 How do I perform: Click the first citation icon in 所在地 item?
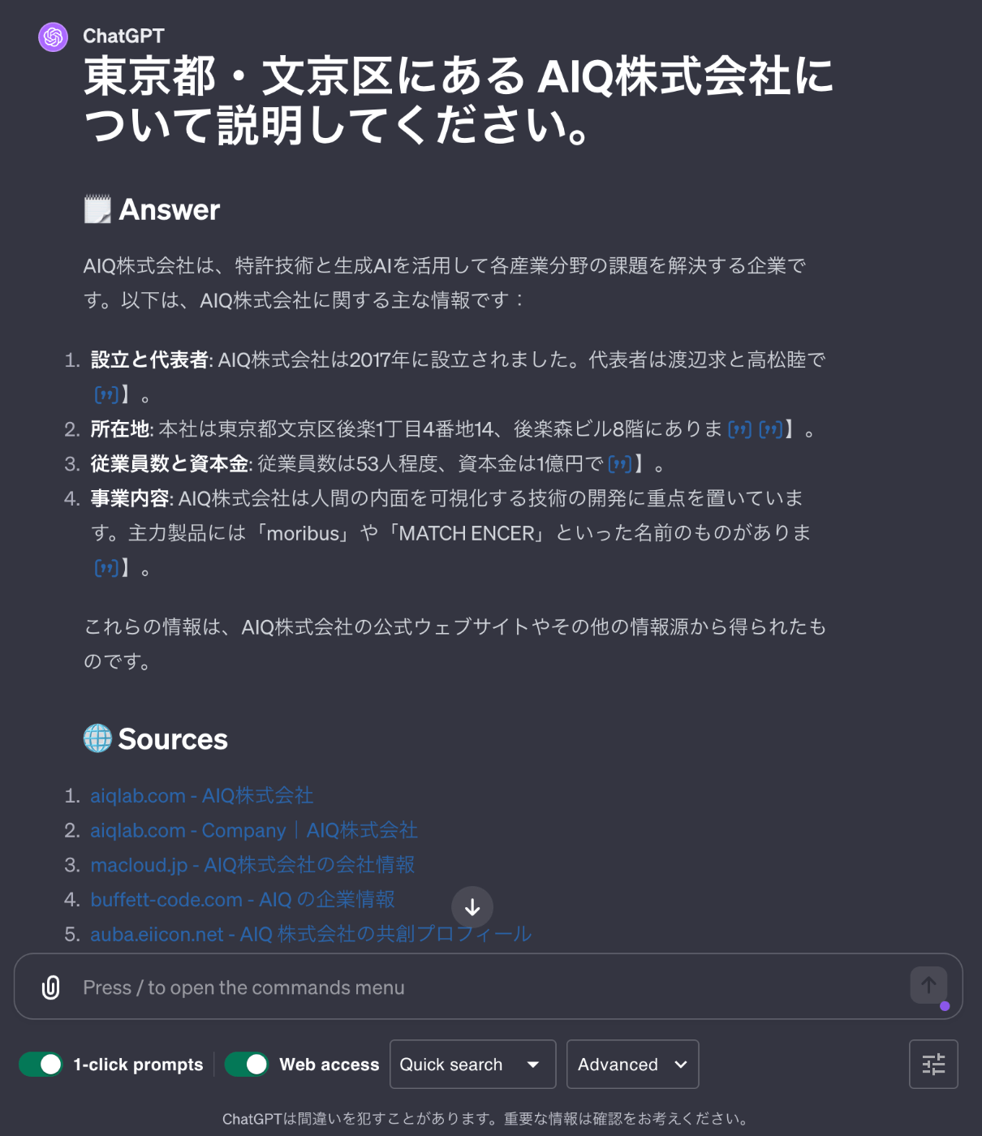tap(739, 429)
